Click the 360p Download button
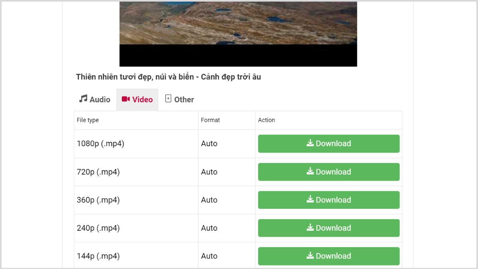Screen dimensions: 478x269 [x=329, y=200]
